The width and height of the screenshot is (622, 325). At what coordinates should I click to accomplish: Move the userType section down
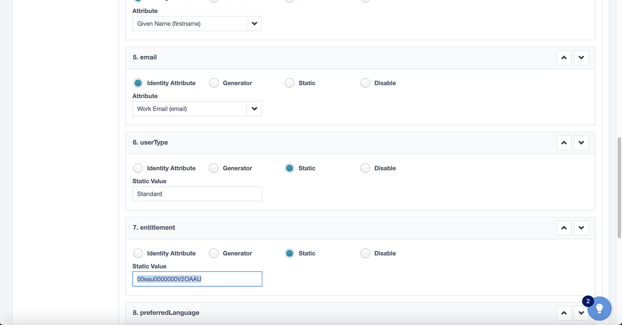tap(581, 143)
